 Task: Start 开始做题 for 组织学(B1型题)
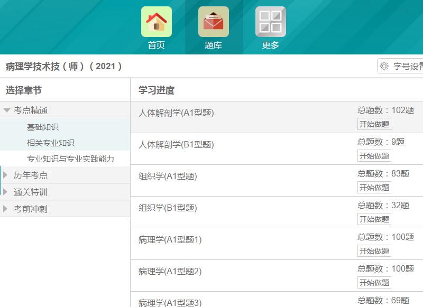(x=374, y=219)
